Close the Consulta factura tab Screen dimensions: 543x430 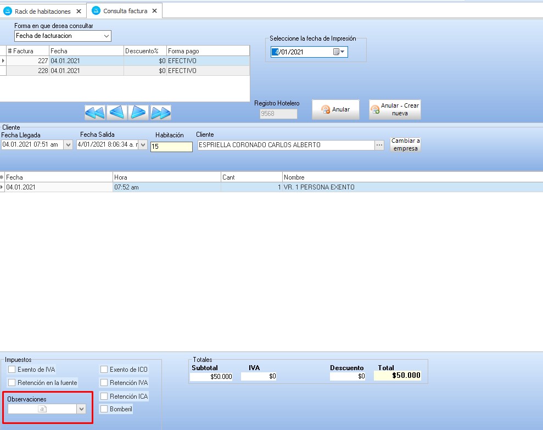pos(155,11)
